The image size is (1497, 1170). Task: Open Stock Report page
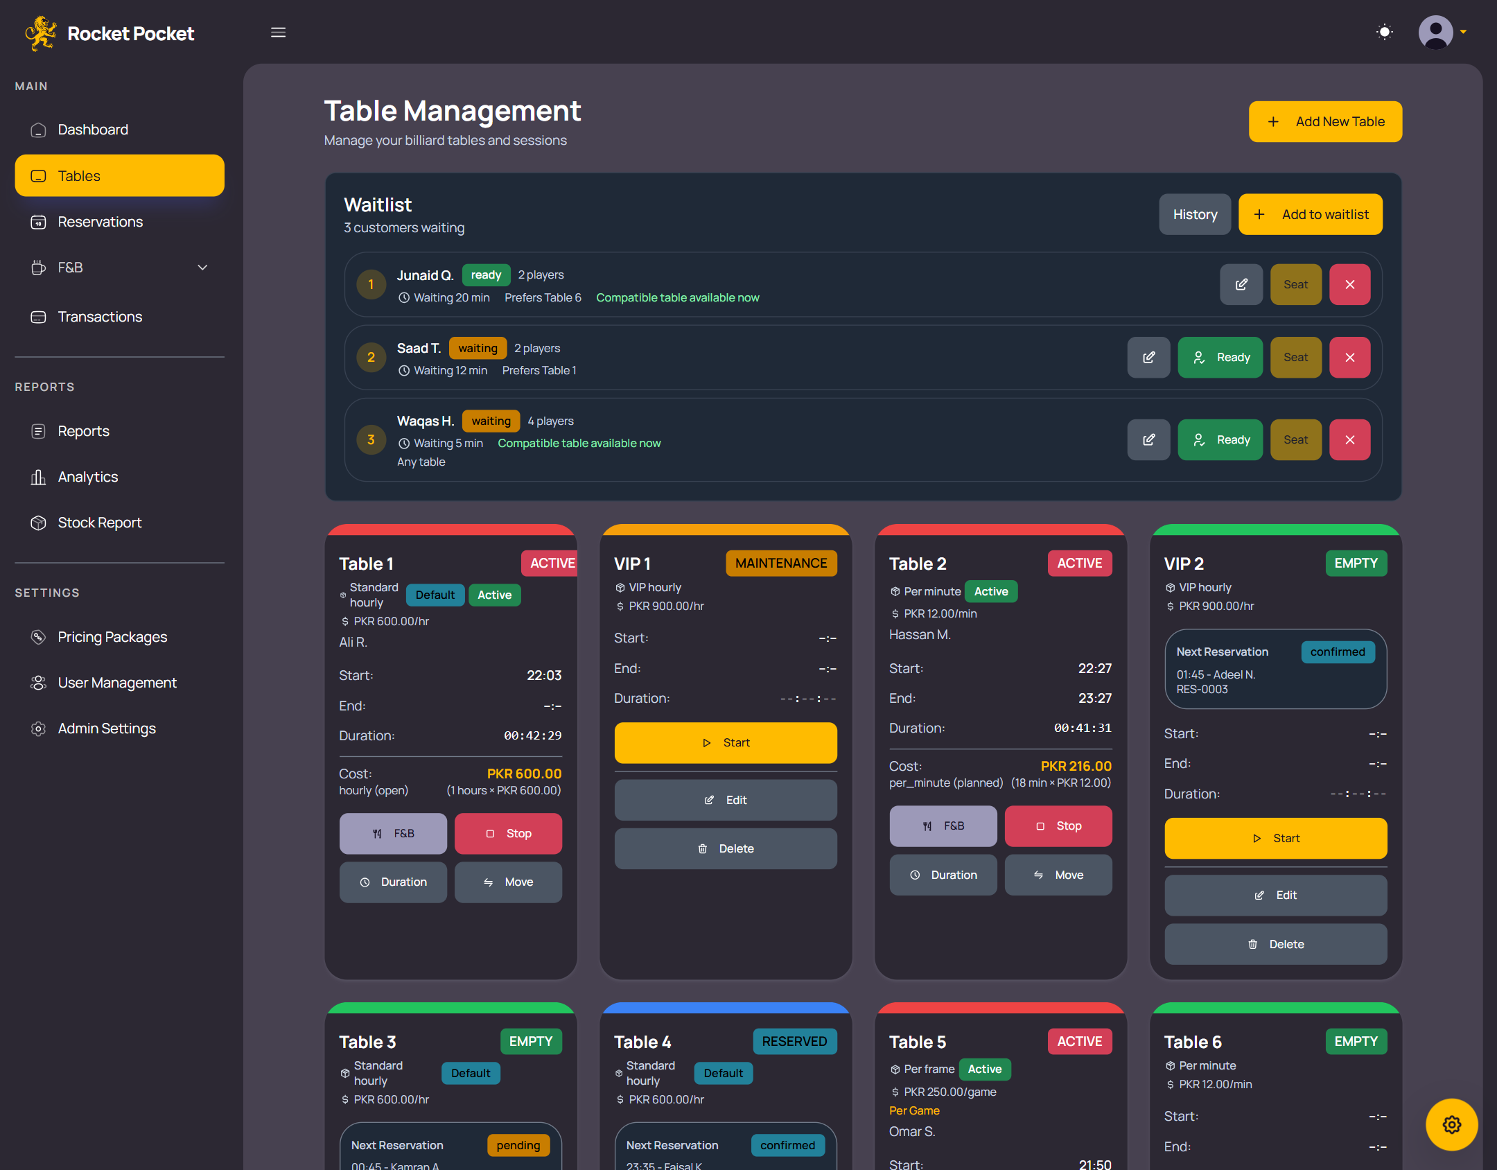pyautogui.click(x=119, y=523)
